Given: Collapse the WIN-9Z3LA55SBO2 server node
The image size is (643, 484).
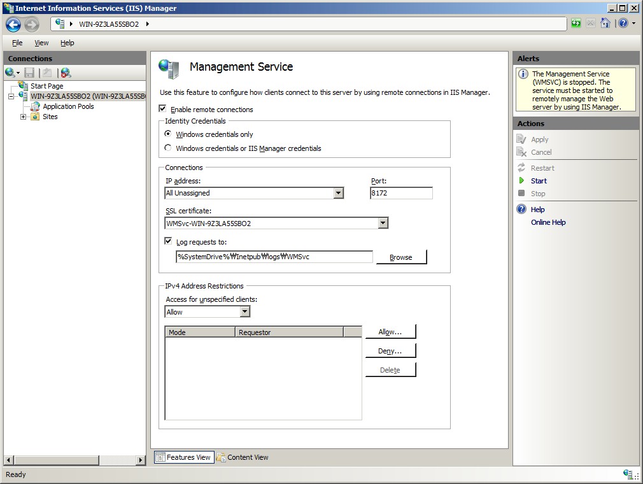Looking at the screenshot, I should tap(11, 96).
